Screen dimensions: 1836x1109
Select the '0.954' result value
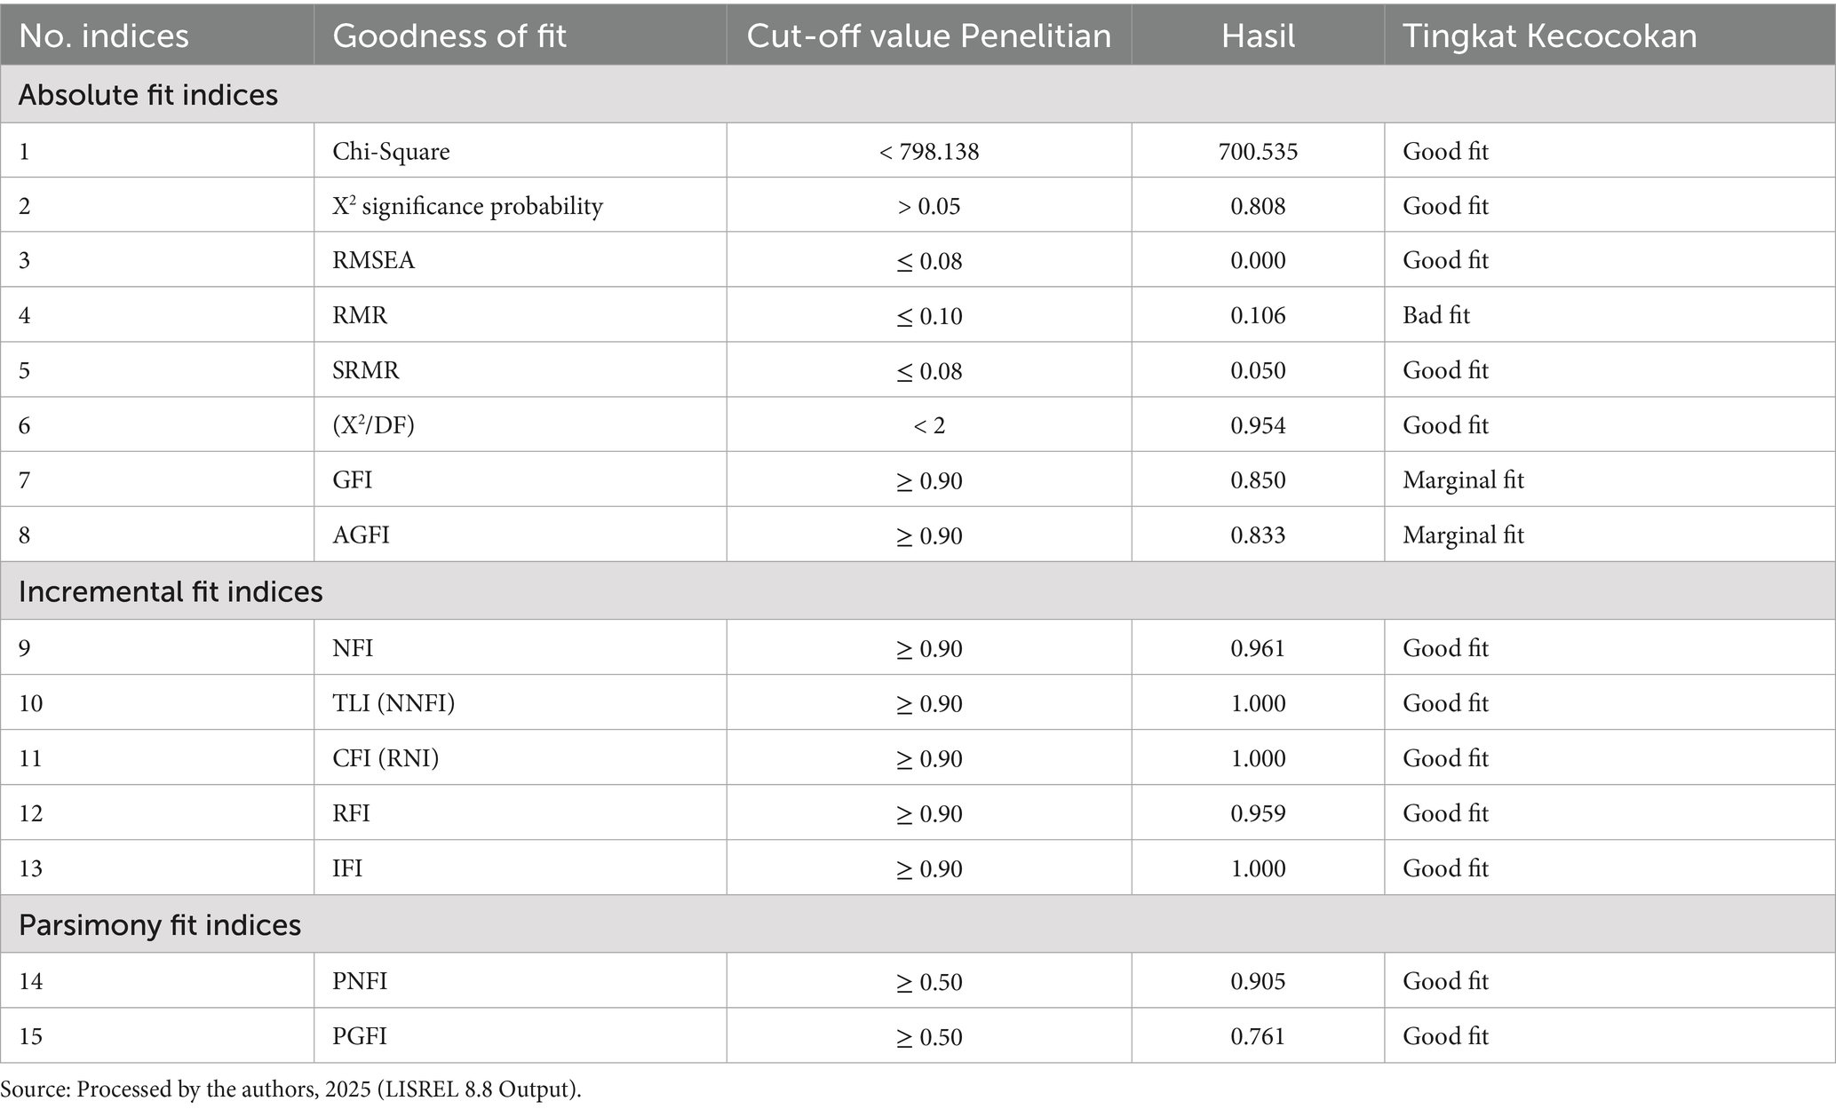(1258, 425)
